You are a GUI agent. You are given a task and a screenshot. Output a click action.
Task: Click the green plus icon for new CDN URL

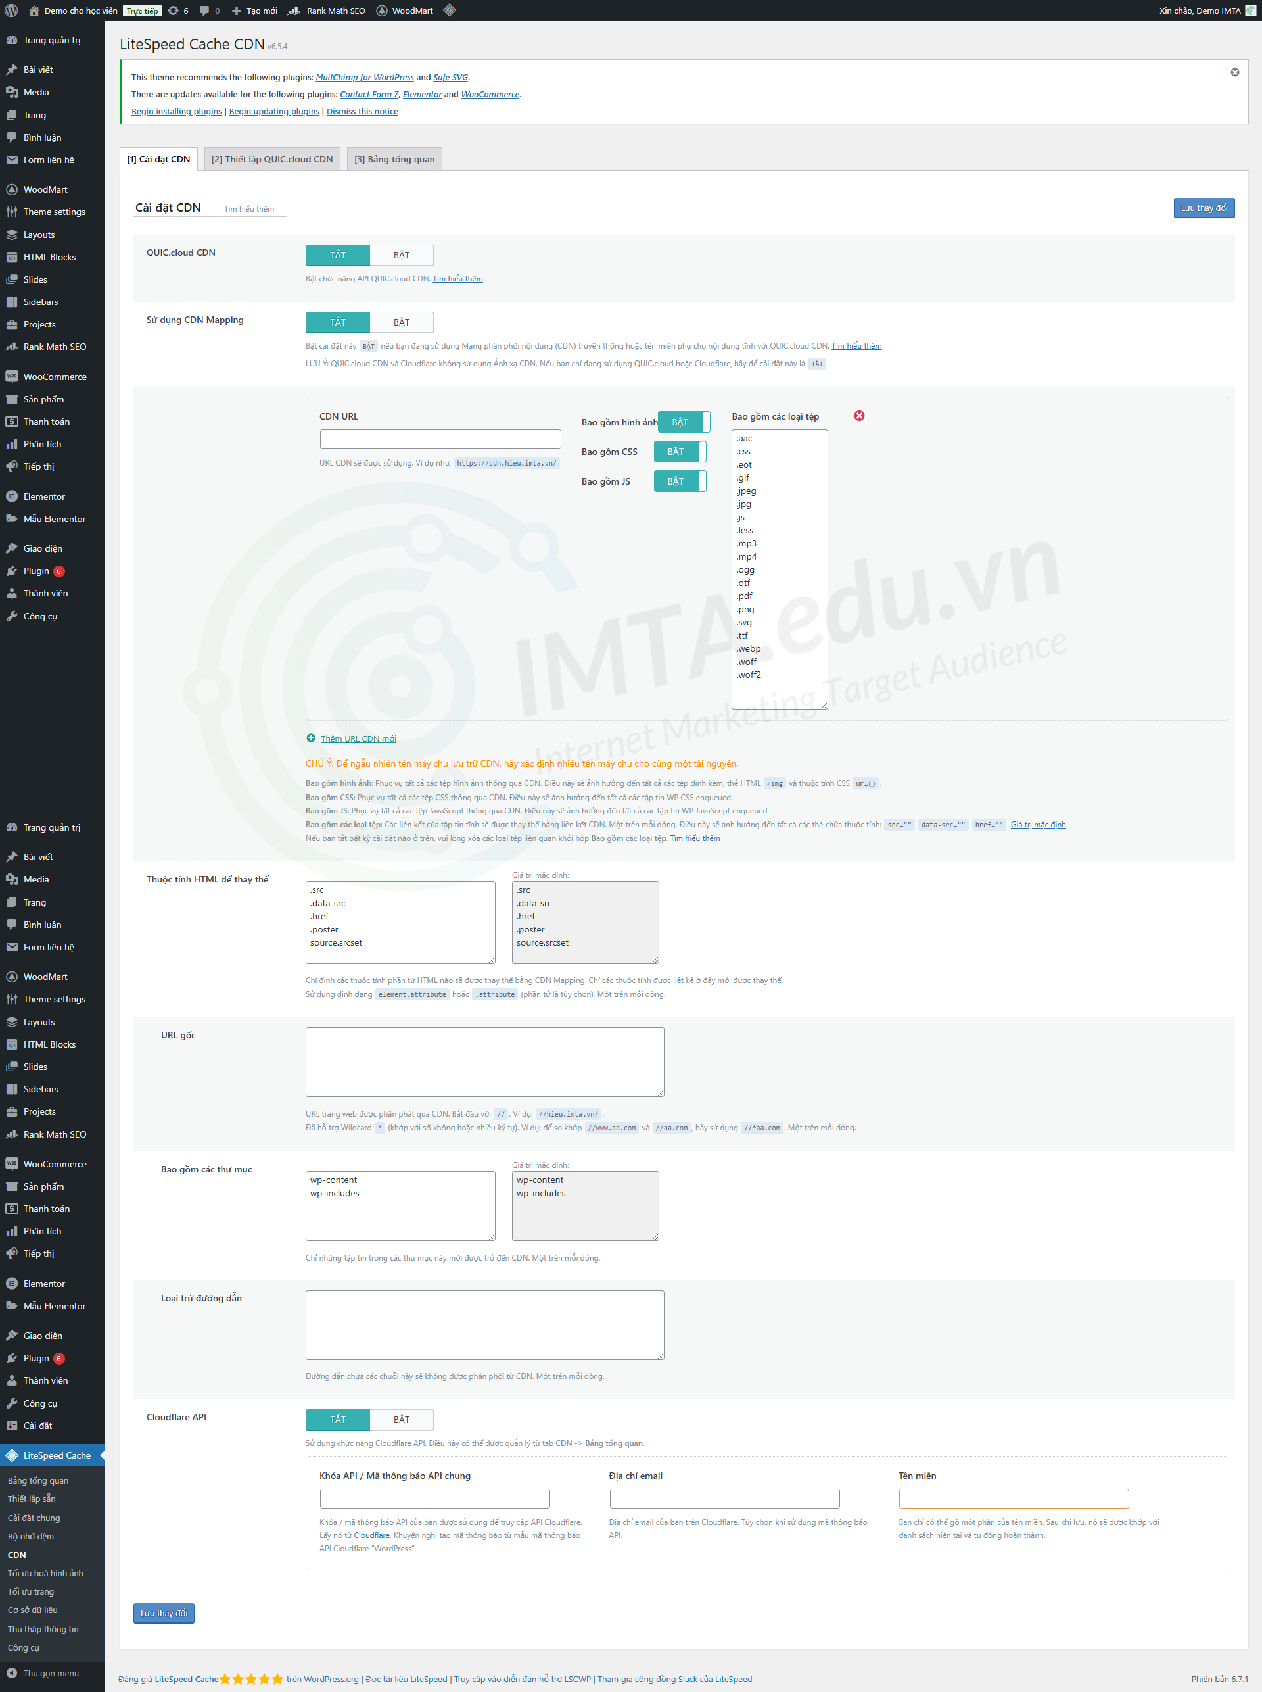tap(311, 738)
